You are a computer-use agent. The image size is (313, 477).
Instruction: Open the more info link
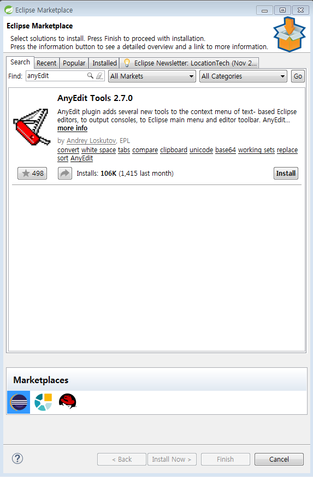[x=73, y=128]
